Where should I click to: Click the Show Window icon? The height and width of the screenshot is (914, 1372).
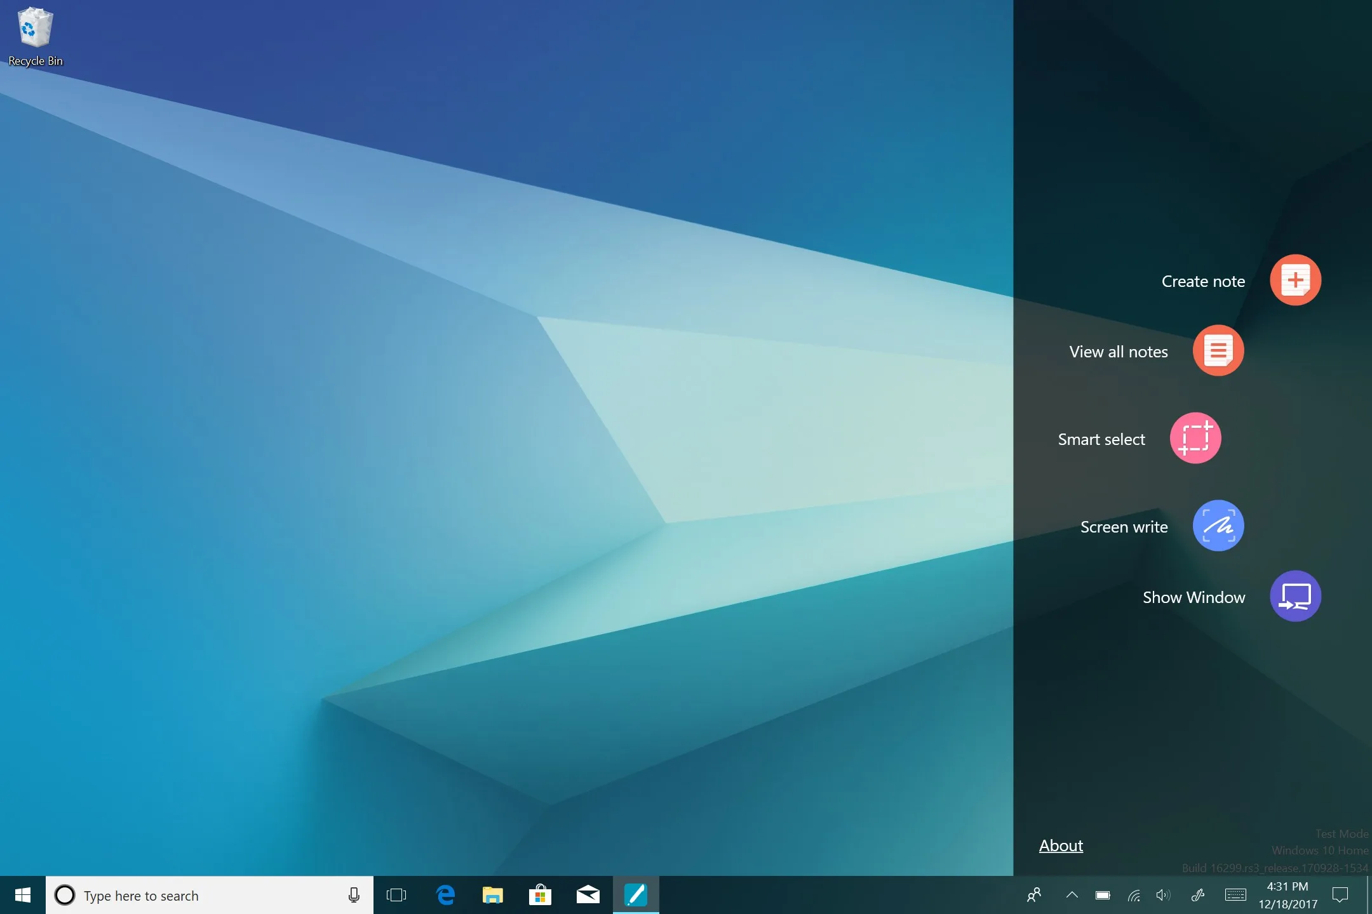pyautogui.click(x=1295, y=596)
